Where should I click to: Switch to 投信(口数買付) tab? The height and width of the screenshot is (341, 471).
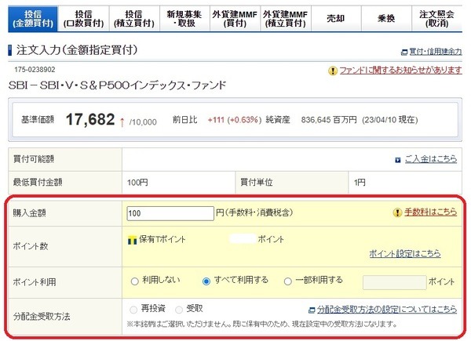[x=83, y=19]
